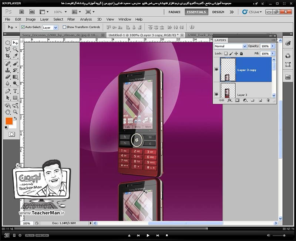Select the Elliptical Marquee tool
The width and height of the screenshot is (296, 241).
[8, 43]
